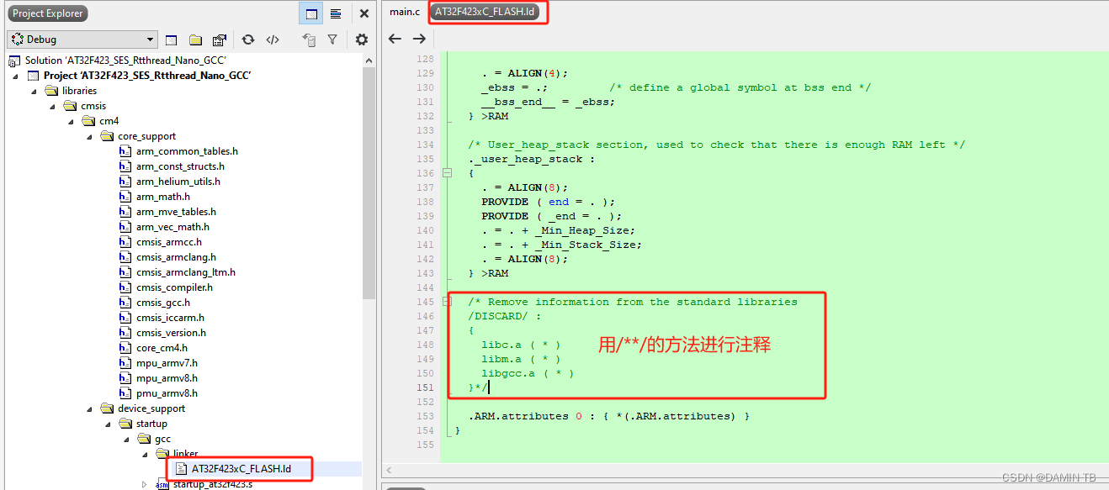1109x490 pixels.
Task: Open arm_common_tables.h file
Action: click(x=187, y=151)
